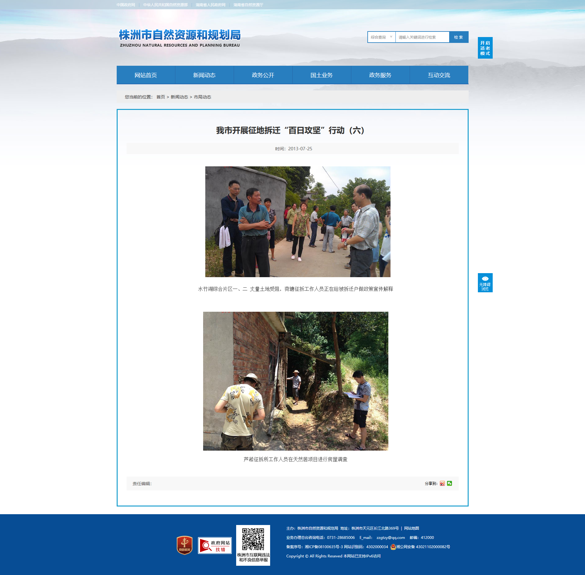This screenshot has width=585, height=575.
Task: Share the article to WeChat
Action: [x=449, y=483]
